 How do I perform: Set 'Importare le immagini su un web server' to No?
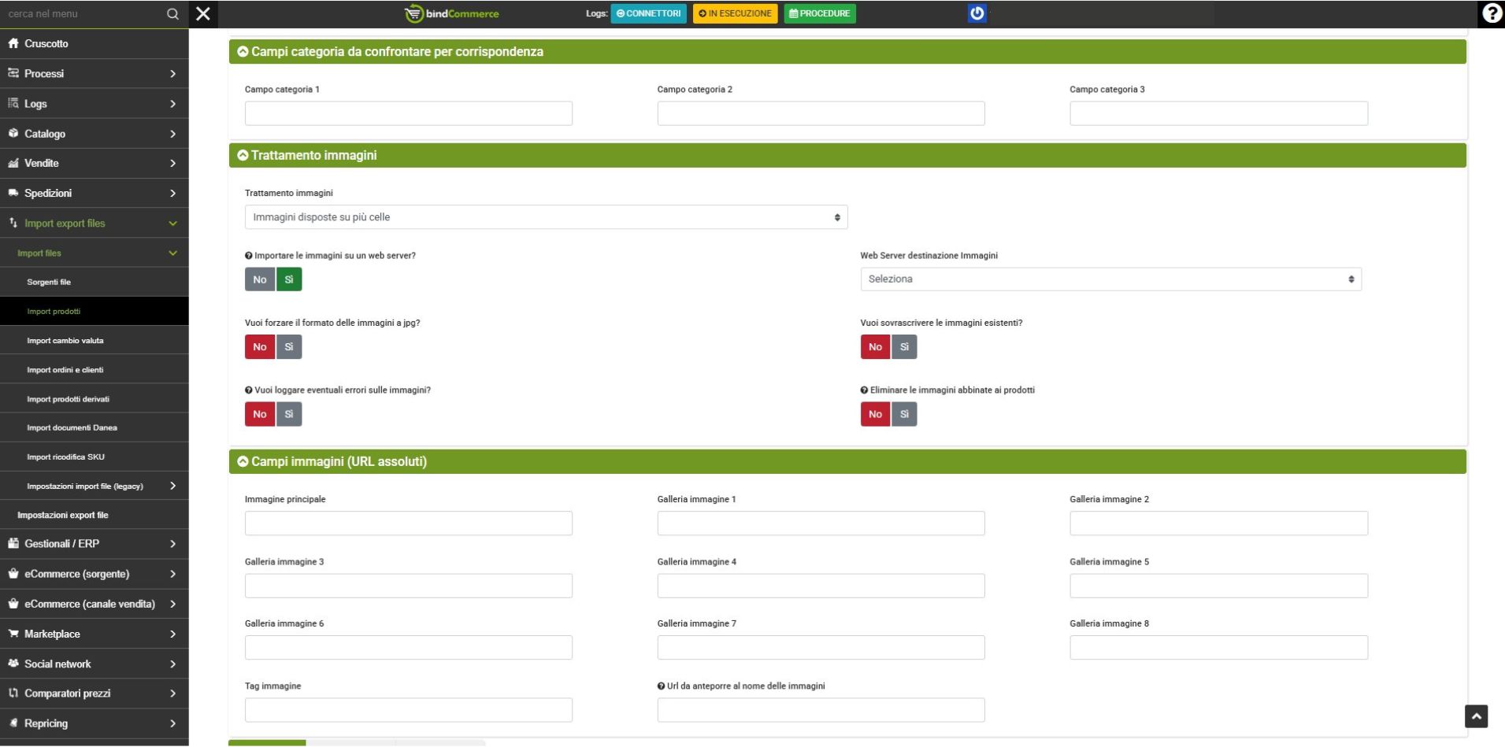[x=259, y=279]
